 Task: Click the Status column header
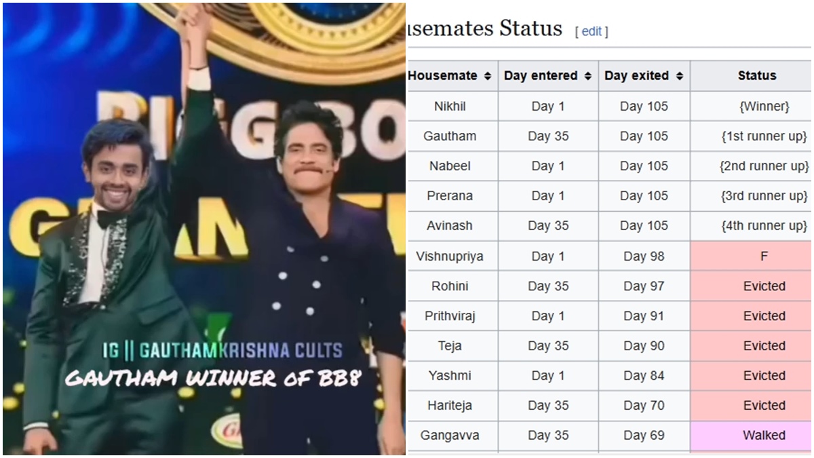click(757, 76)
